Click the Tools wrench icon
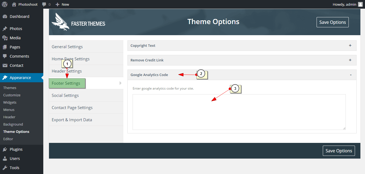Viewport: 365px width, 174px height. (5, 168)
